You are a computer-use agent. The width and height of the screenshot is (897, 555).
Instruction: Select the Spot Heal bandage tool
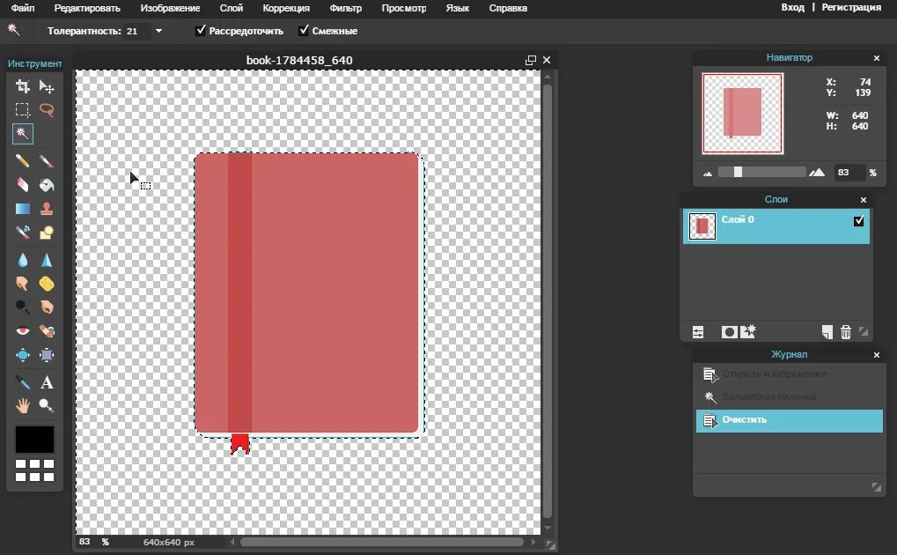click(x=47, y=331)
